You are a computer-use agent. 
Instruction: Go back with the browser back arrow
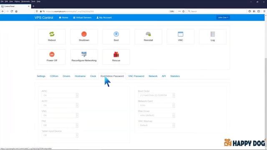click(x=3, y=11)
